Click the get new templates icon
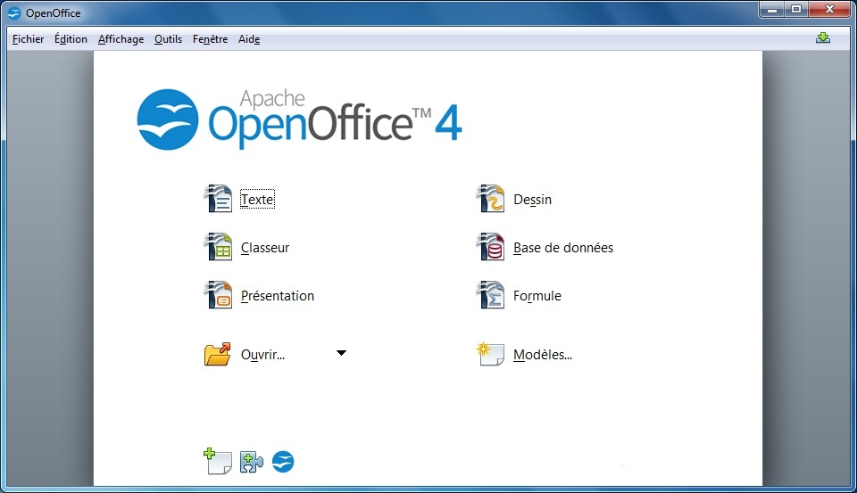Viewport: 857px width, 493px height. pos(218,461)
